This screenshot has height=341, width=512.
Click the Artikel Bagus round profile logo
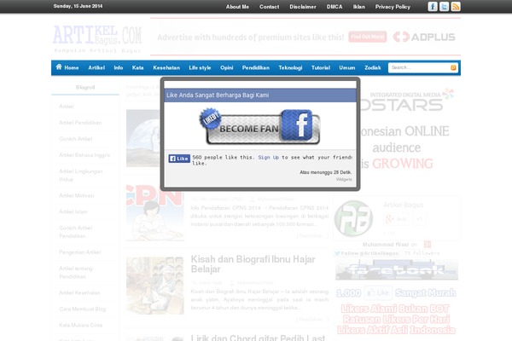(353, 218)
